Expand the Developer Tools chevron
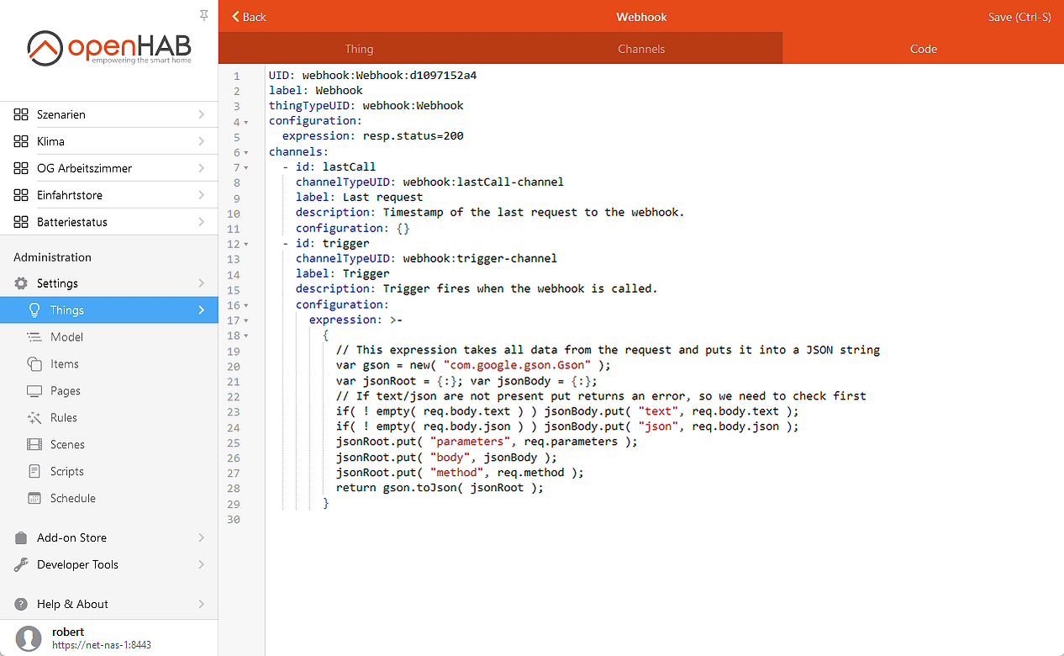This screenshot has width=1064, height=656. (x=202, y=564)
